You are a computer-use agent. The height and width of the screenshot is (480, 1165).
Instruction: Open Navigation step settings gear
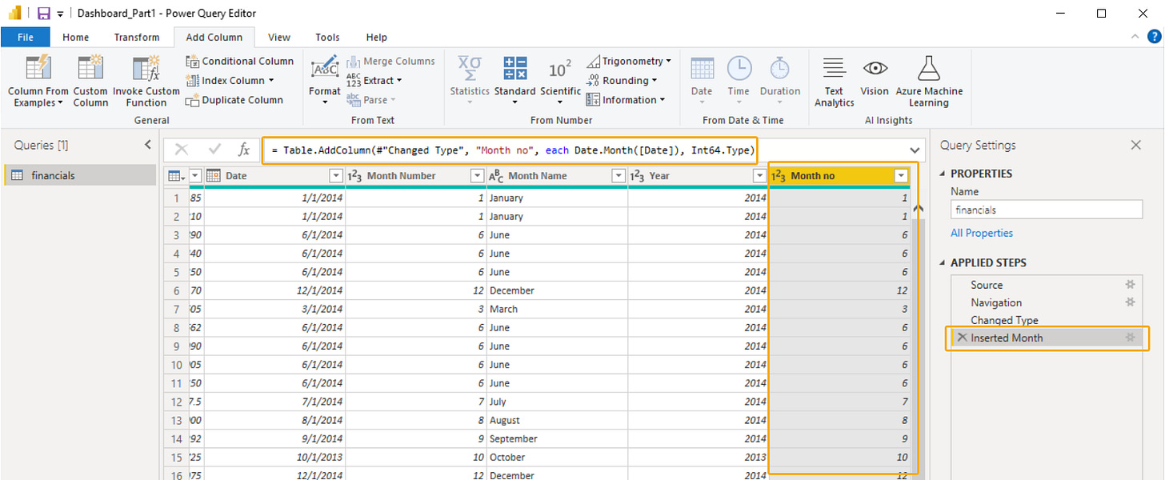[x=1130, y=302]
